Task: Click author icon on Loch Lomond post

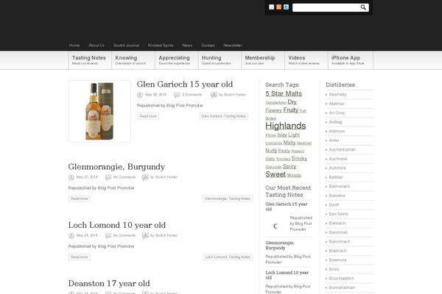Action: (145, 235)
